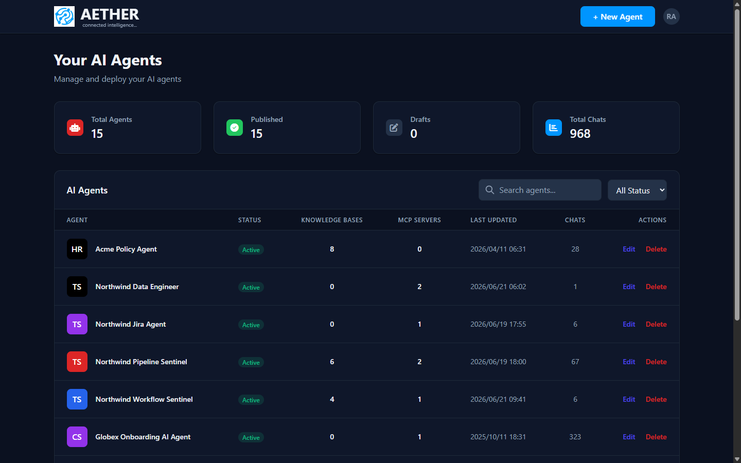Focus the Search agents input field

540,190
